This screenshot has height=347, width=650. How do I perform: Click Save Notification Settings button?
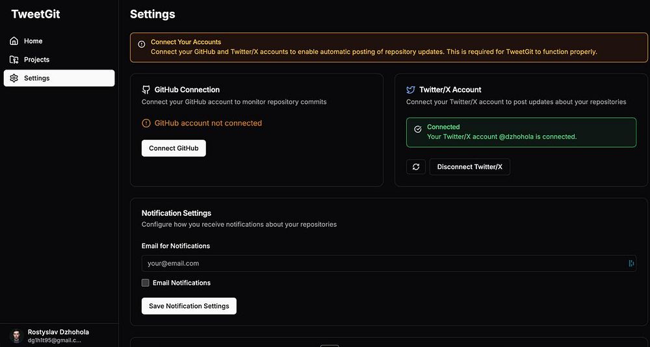189,306
